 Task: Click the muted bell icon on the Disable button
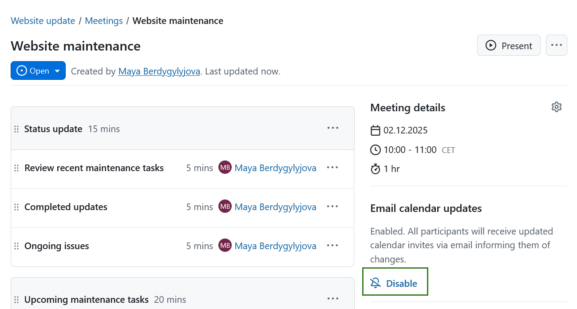375,282
